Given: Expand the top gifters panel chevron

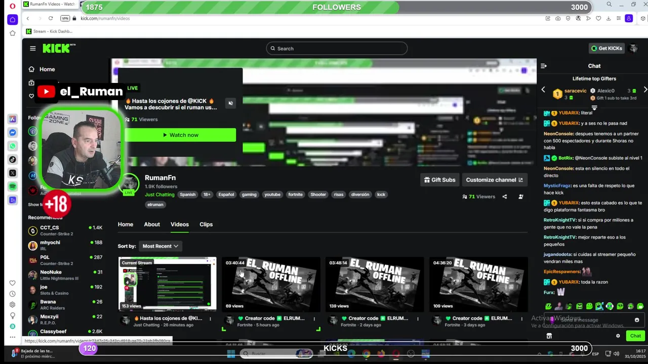Looking at the screenshot, I should click(x=594, y=108).
